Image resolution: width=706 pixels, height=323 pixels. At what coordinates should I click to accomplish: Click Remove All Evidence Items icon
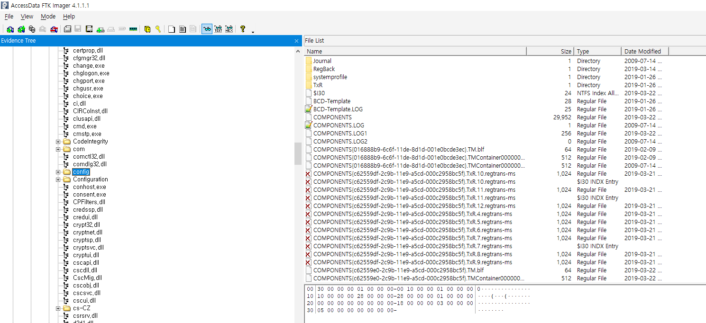pyautogui.click(x=54, y=29)
